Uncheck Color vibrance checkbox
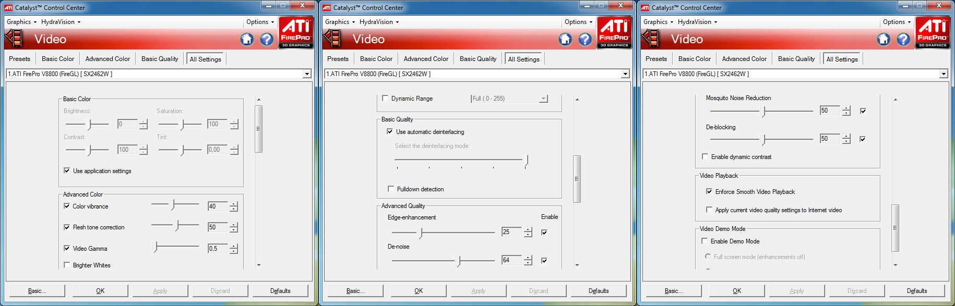Image resolution: width=955 pixels, height=306 pixels. coord(67,206)
